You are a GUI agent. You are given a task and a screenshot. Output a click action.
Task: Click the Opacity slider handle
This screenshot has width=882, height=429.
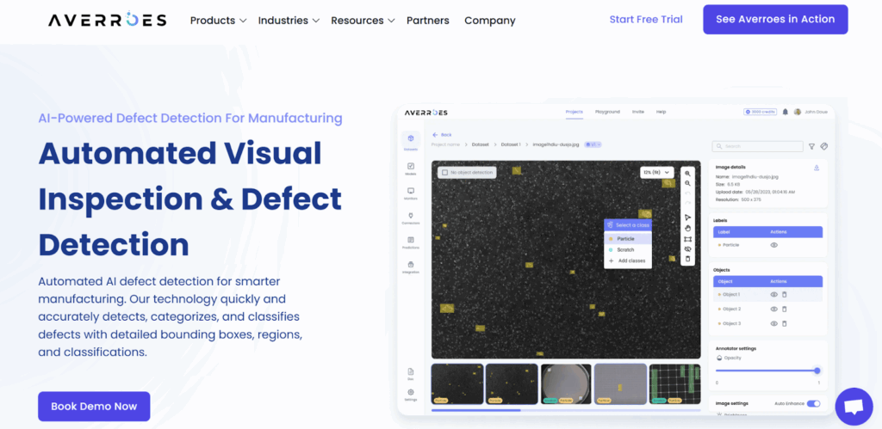click(817, 370)
